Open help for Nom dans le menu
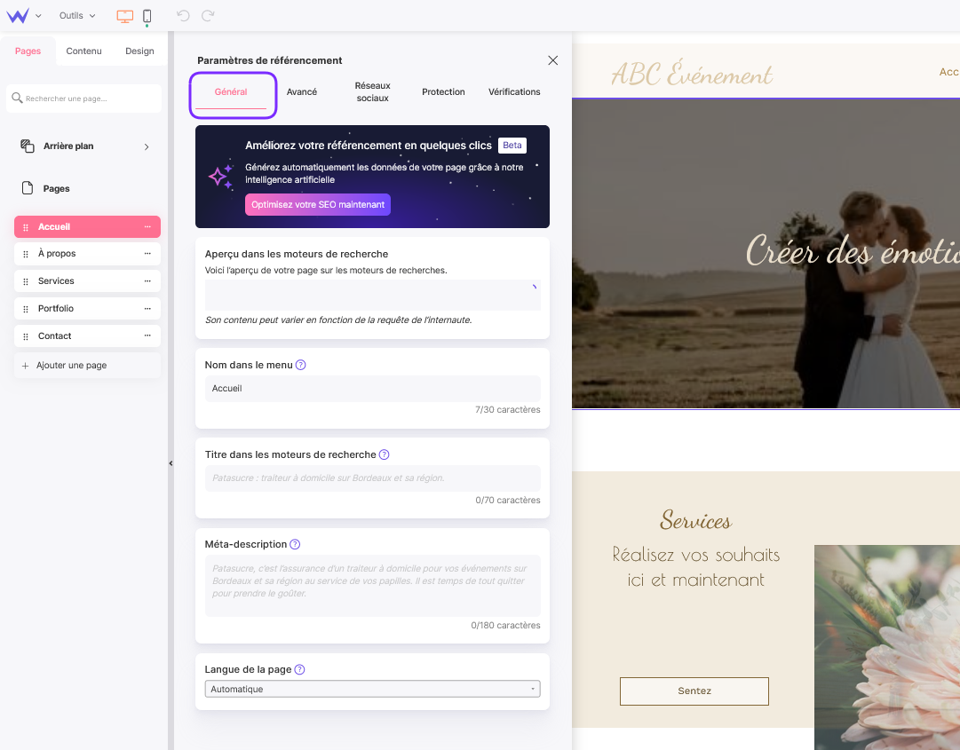 (x=300, y=365)
